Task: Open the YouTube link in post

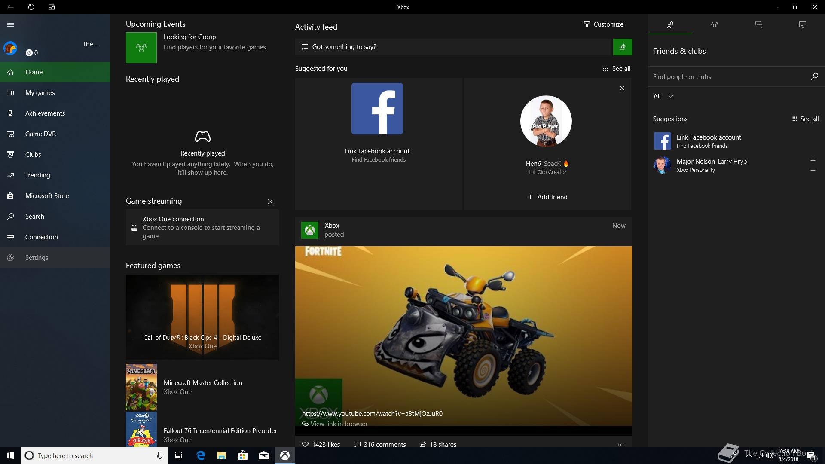Action: pyautogui.click(x=372, y=414)
